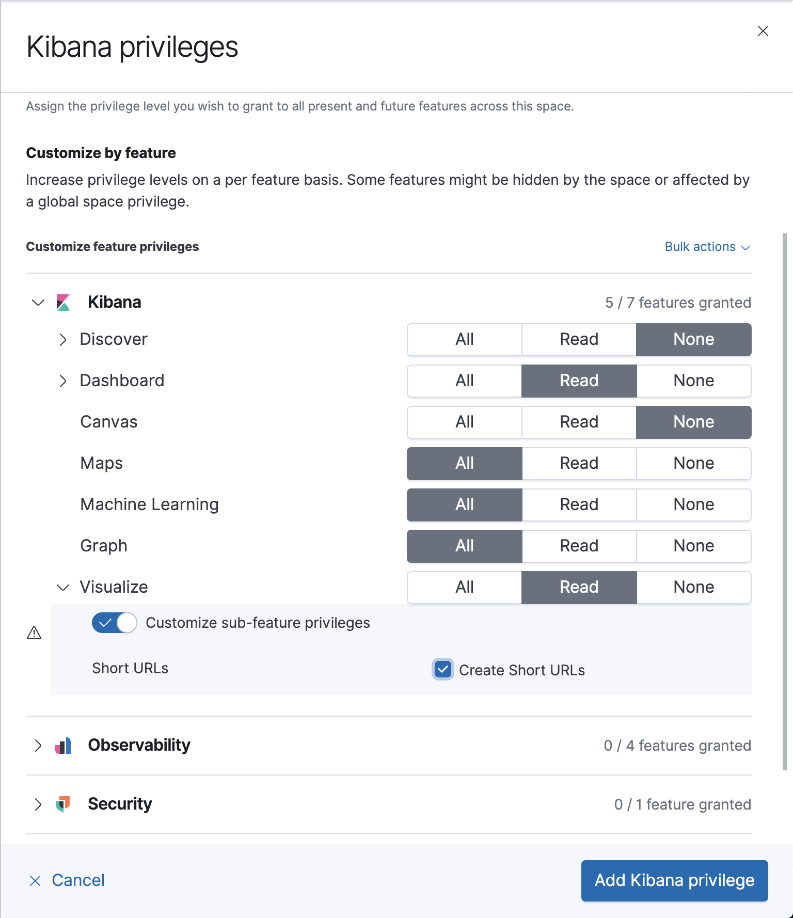Collapse the Kibana category section

tap(38, 303)
